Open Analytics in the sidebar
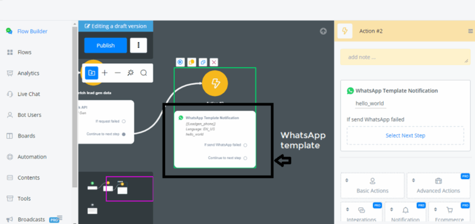 [28, 73]
